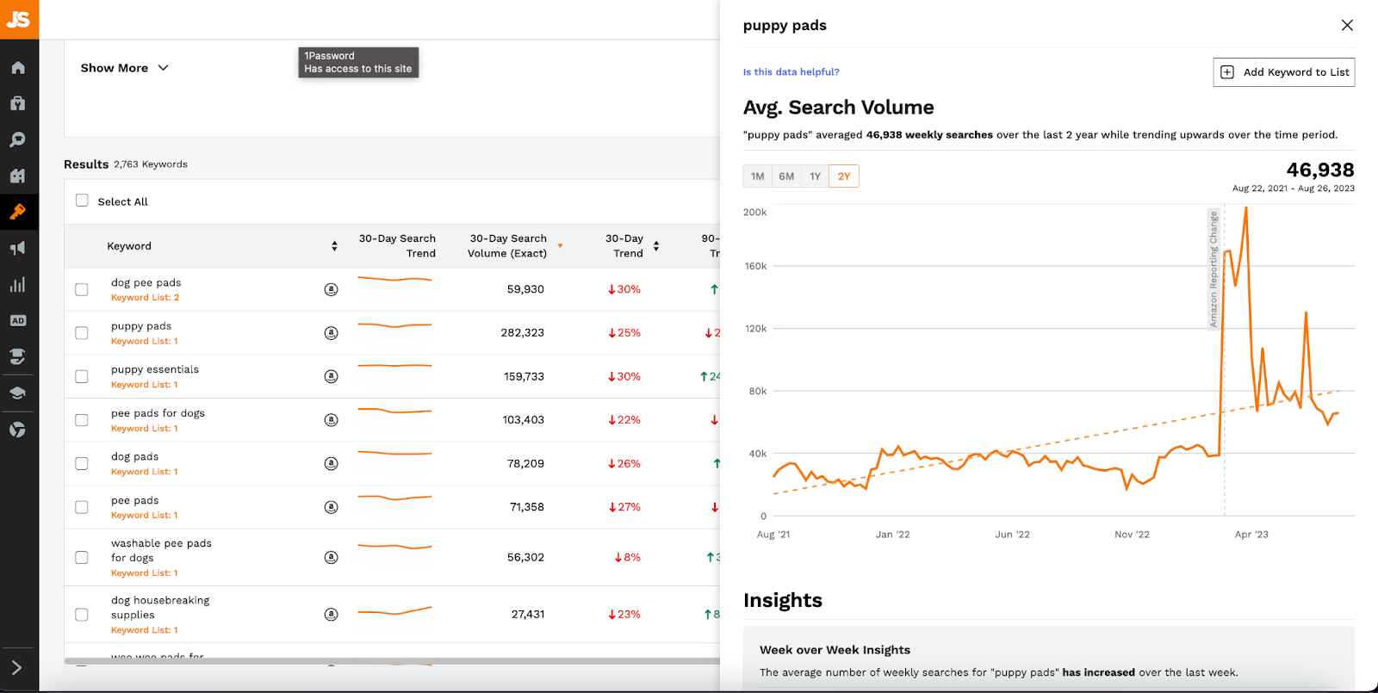Click Amazon icon for pee pads for dogs
This screenshot has height=693, width=1378.
pyautogui.click(x=331, y=420)
